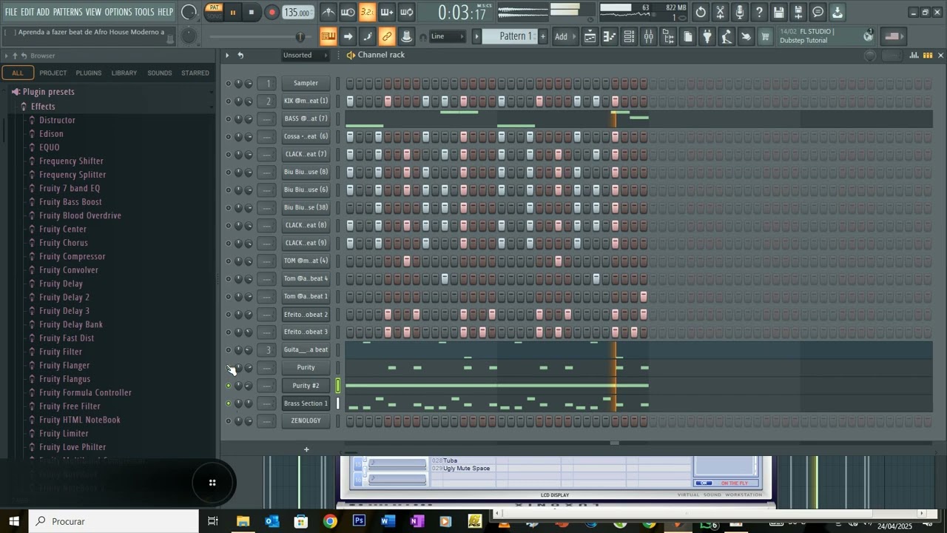The height and width of the screenshot is (533, 947).
Task: Toggle the mute LED for the Guita channel
Action: 229,350
